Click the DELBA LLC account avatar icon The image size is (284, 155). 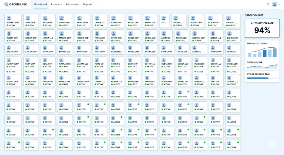pyautogui.click(x=97, y=18)
